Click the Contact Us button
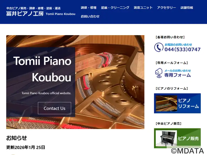 [54, 108]
